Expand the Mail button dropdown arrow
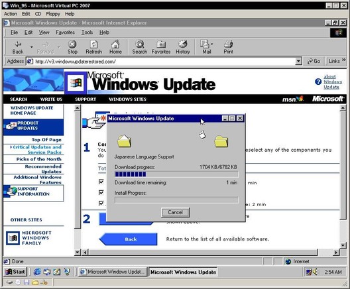 pyautogui.click(x=212, y=44)
